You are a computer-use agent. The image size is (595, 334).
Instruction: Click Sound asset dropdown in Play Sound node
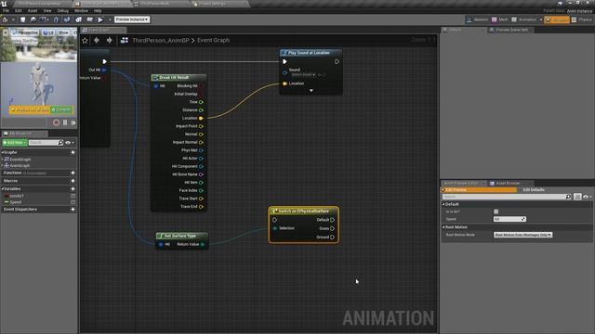pyautogui.click(x=303, y=75)
